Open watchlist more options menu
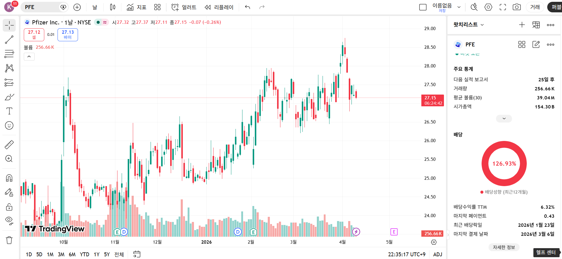 point(551,25)
